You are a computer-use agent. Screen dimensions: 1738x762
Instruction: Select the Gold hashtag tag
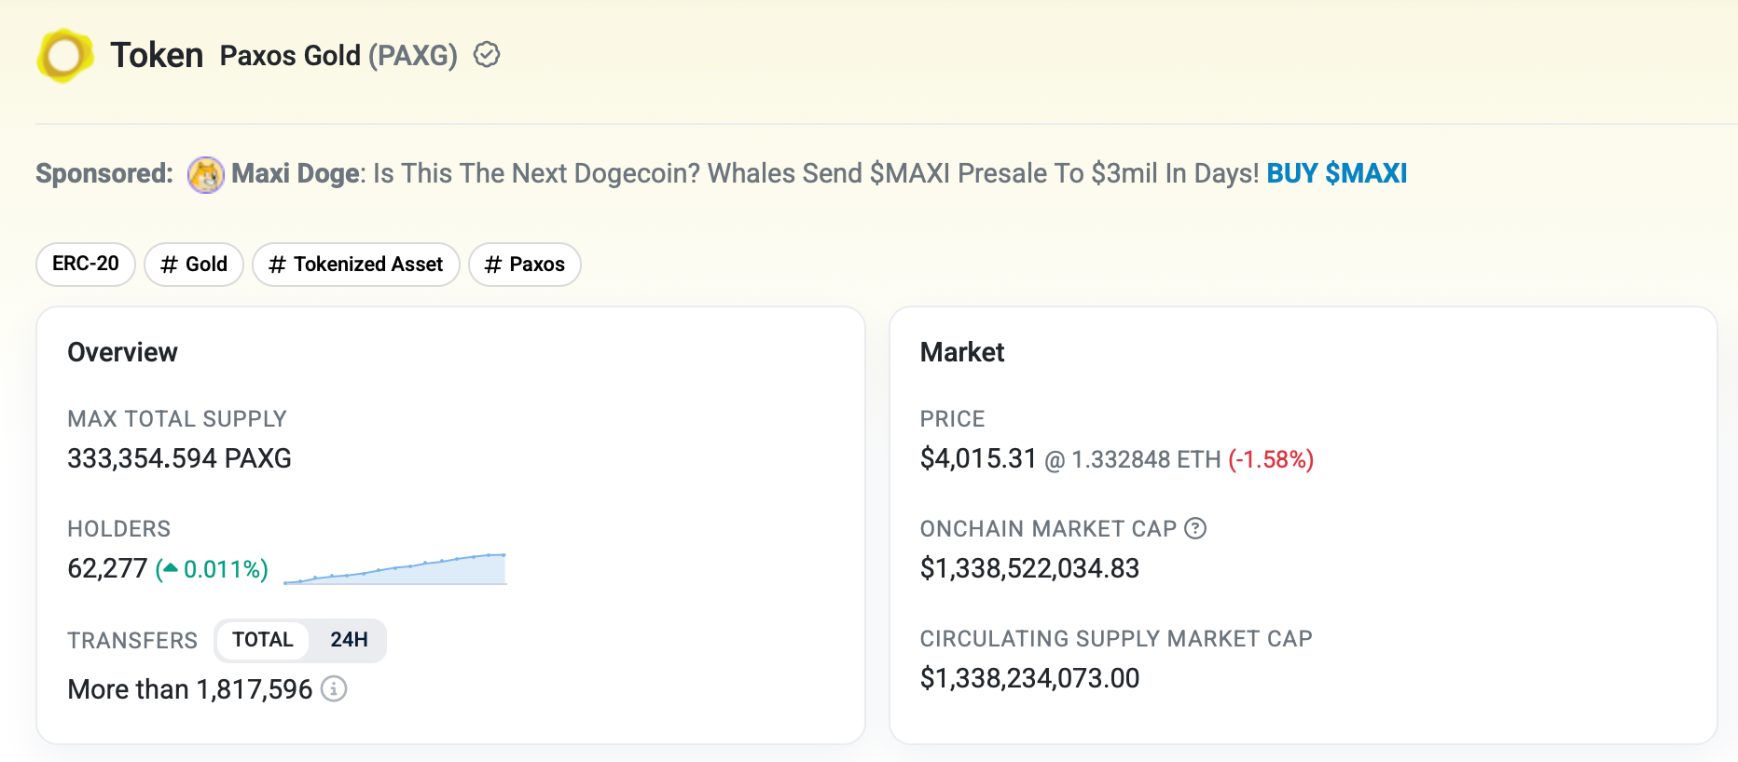[193, 264]
